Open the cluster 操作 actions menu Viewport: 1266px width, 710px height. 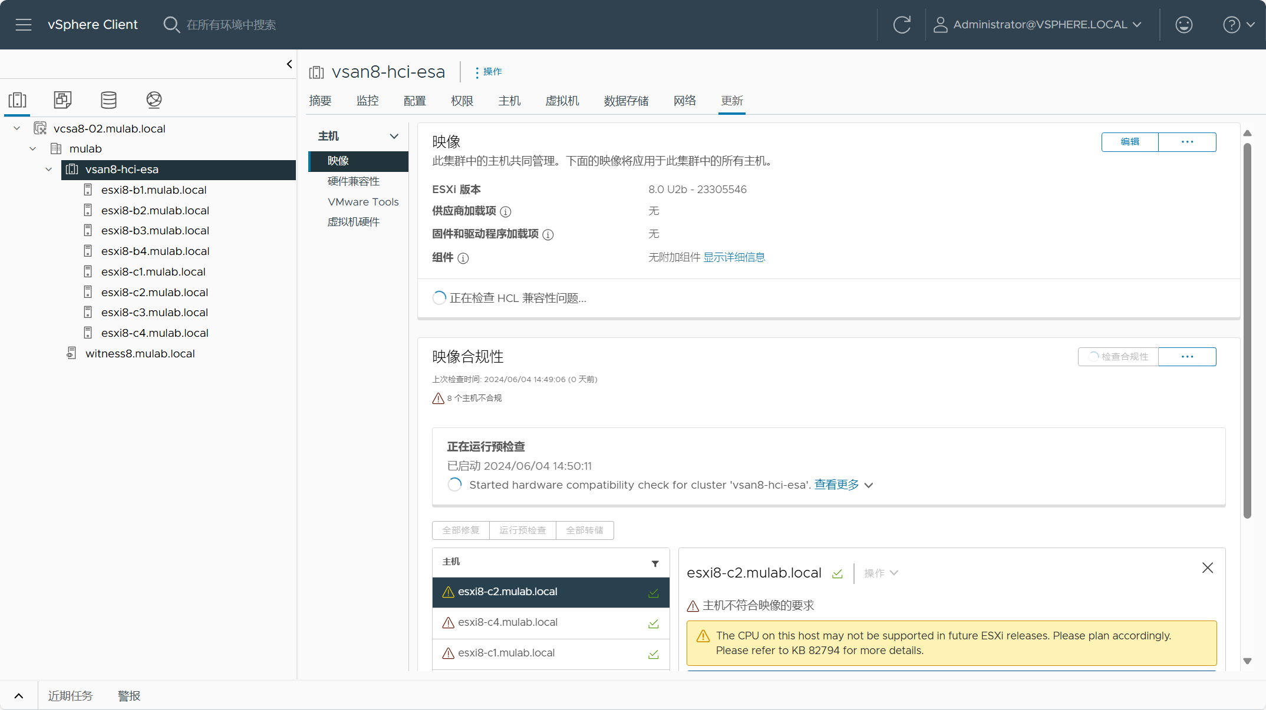click(488, 72)
